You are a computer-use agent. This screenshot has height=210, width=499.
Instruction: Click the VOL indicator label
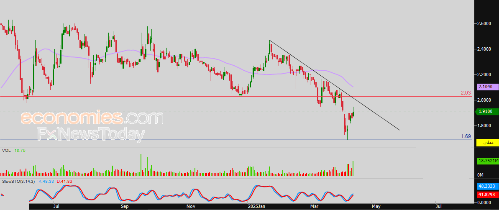tap(6, 151)
